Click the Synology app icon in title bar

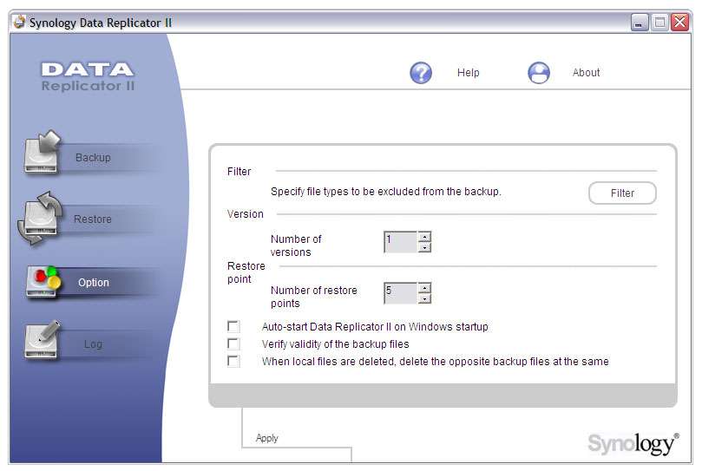[x=19, y=22]
